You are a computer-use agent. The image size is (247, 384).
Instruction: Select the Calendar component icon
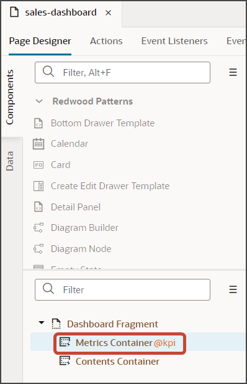pyautogui.click(x=38, y=144)
